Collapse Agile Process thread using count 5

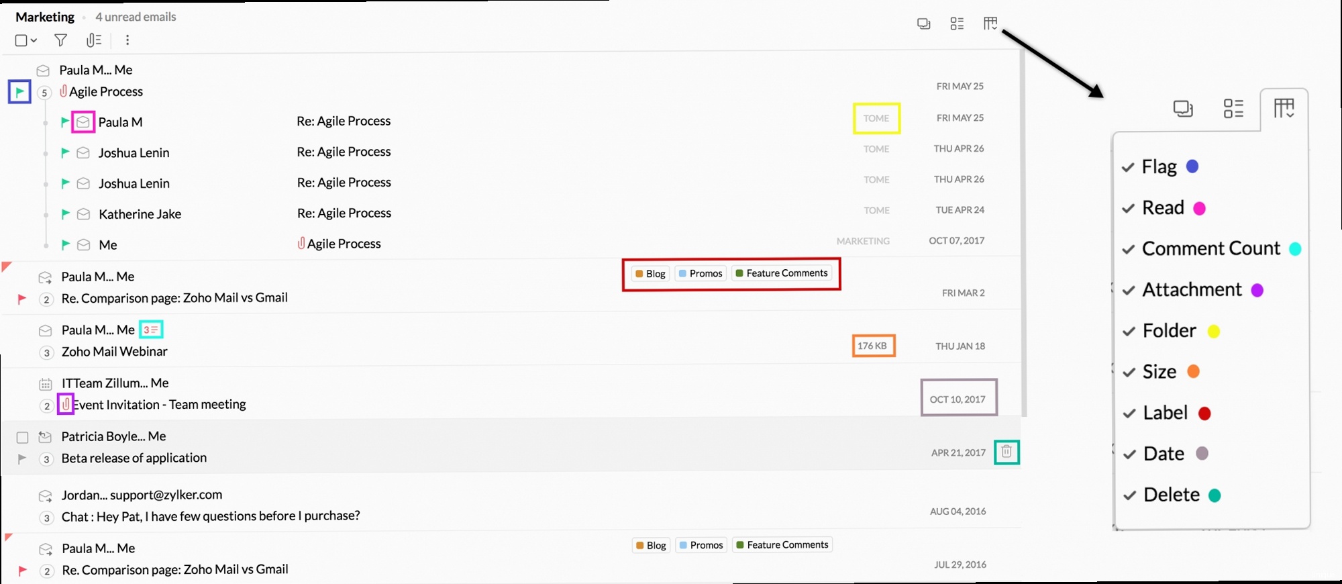coord(44,93)
